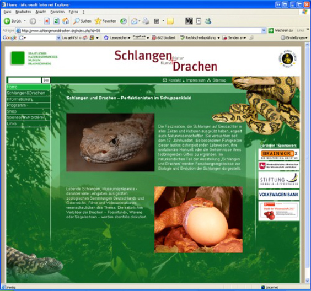311x291 pixels.
Task: Open the address bar dropdown arrow
Action: pos(264,30)
